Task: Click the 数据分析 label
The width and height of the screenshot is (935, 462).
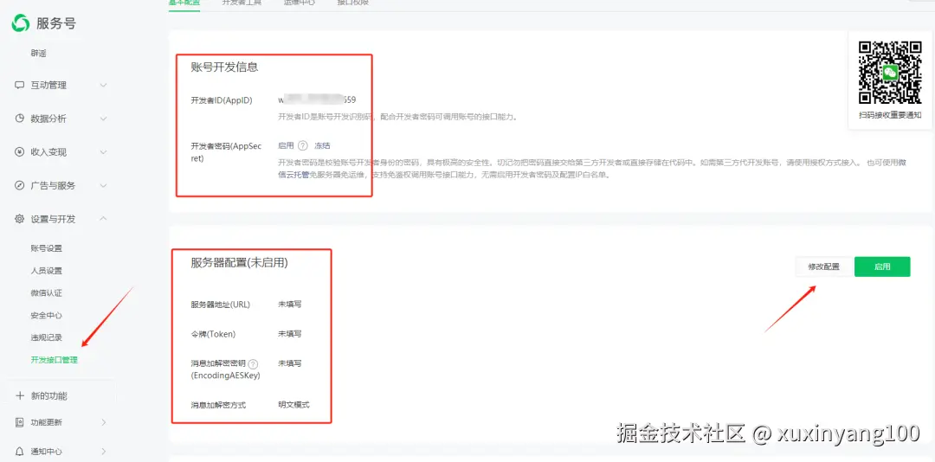Action: pyautogui.click(x=48, y=119)
